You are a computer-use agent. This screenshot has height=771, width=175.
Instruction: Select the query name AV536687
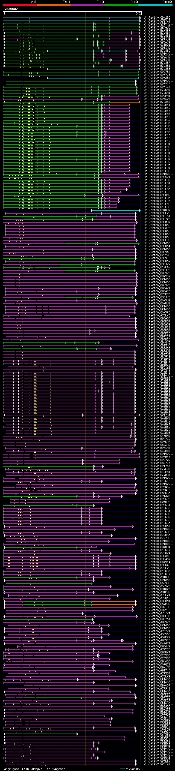[10, 9]
